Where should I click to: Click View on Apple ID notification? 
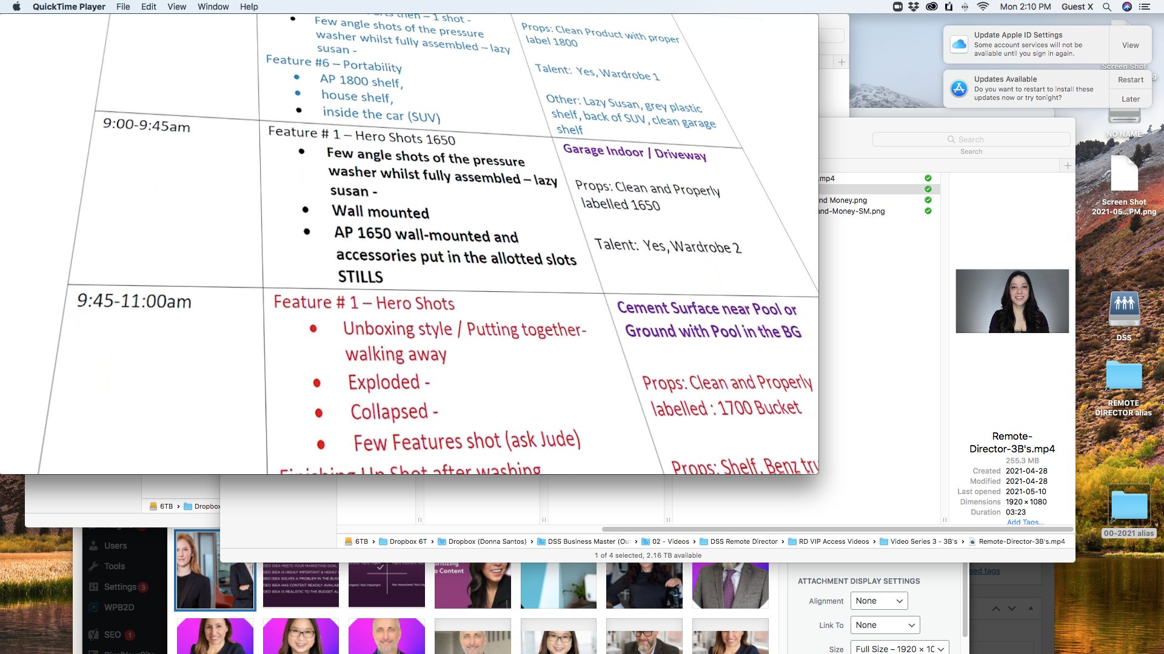pos(1130,45)
